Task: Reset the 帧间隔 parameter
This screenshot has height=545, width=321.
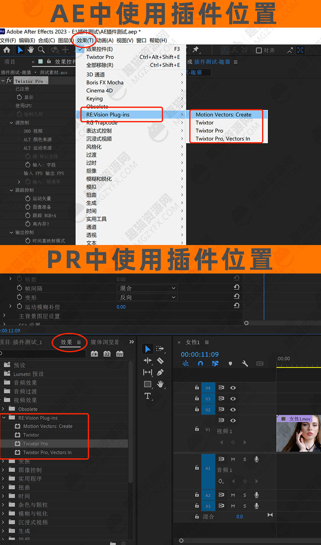Action: pos(237,287)
